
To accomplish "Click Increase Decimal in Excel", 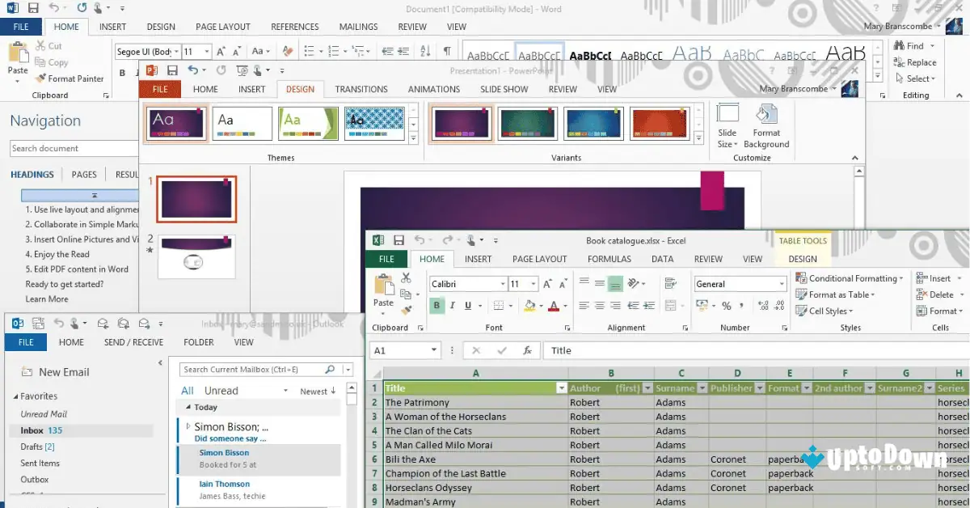I will click(x=761, y=306).
